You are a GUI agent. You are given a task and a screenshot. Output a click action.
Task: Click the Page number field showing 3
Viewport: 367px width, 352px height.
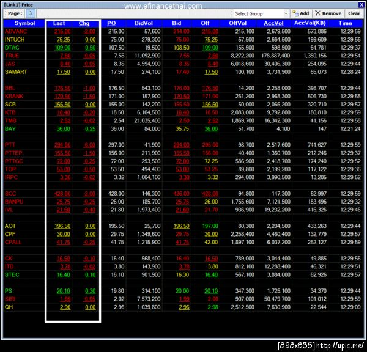[30, 13]
